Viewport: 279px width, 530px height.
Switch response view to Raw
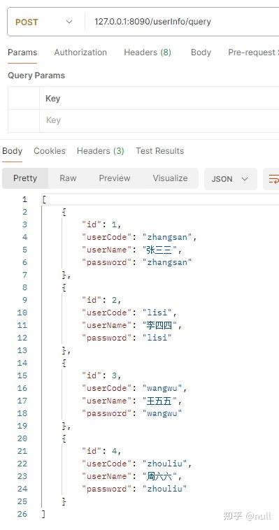tap(68, 178)
